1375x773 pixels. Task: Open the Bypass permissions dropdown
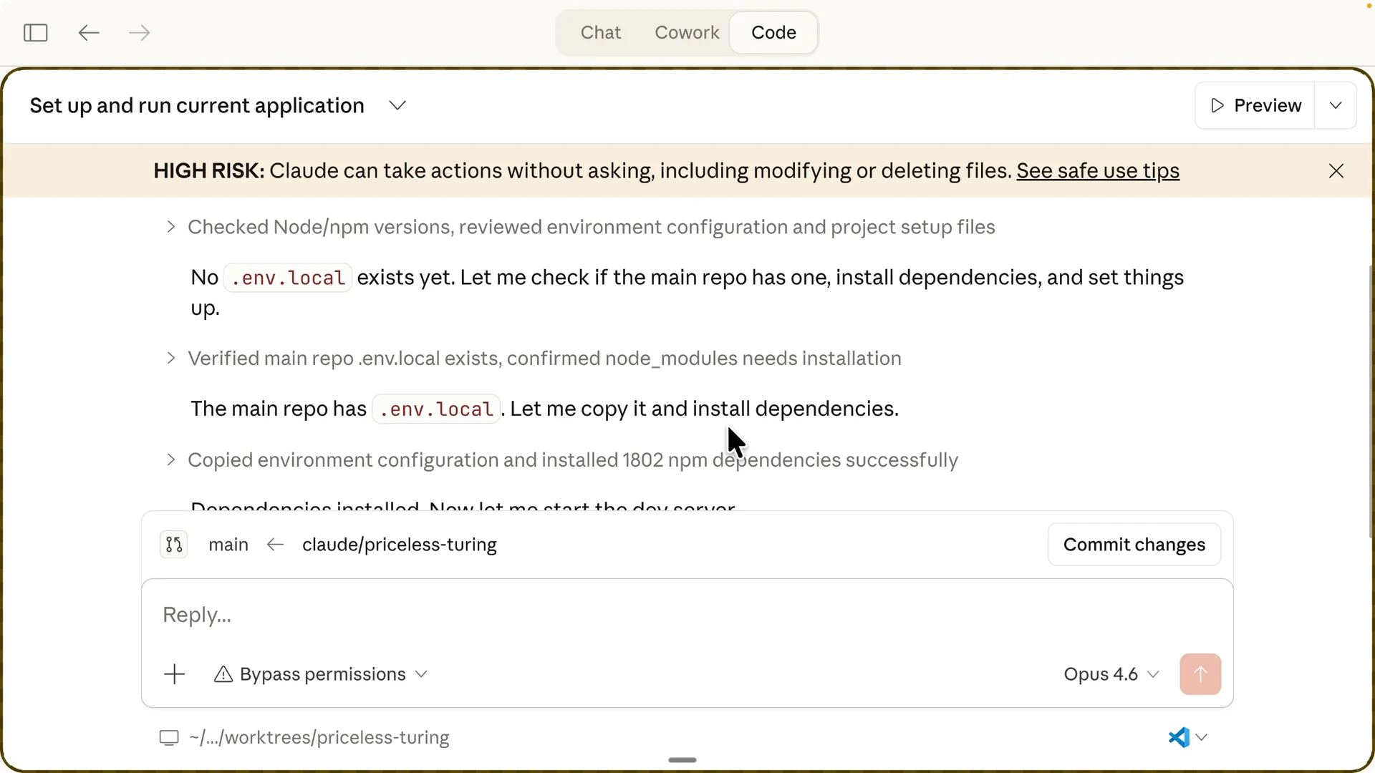(x=321, y=674)
